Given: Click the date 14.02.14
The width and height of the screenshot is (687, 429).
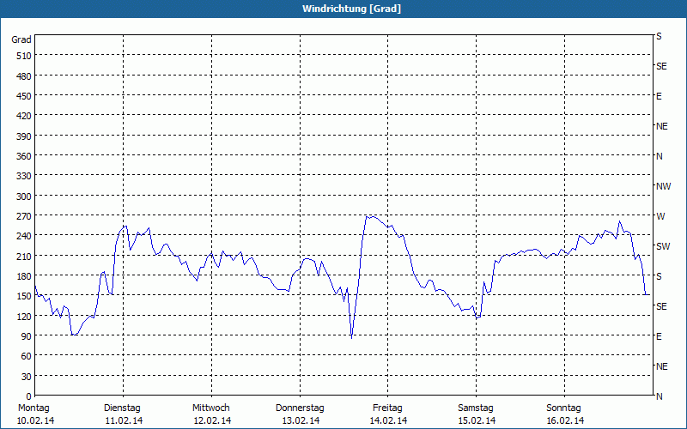Looking at the screenshot, I should tap(388, 421).
